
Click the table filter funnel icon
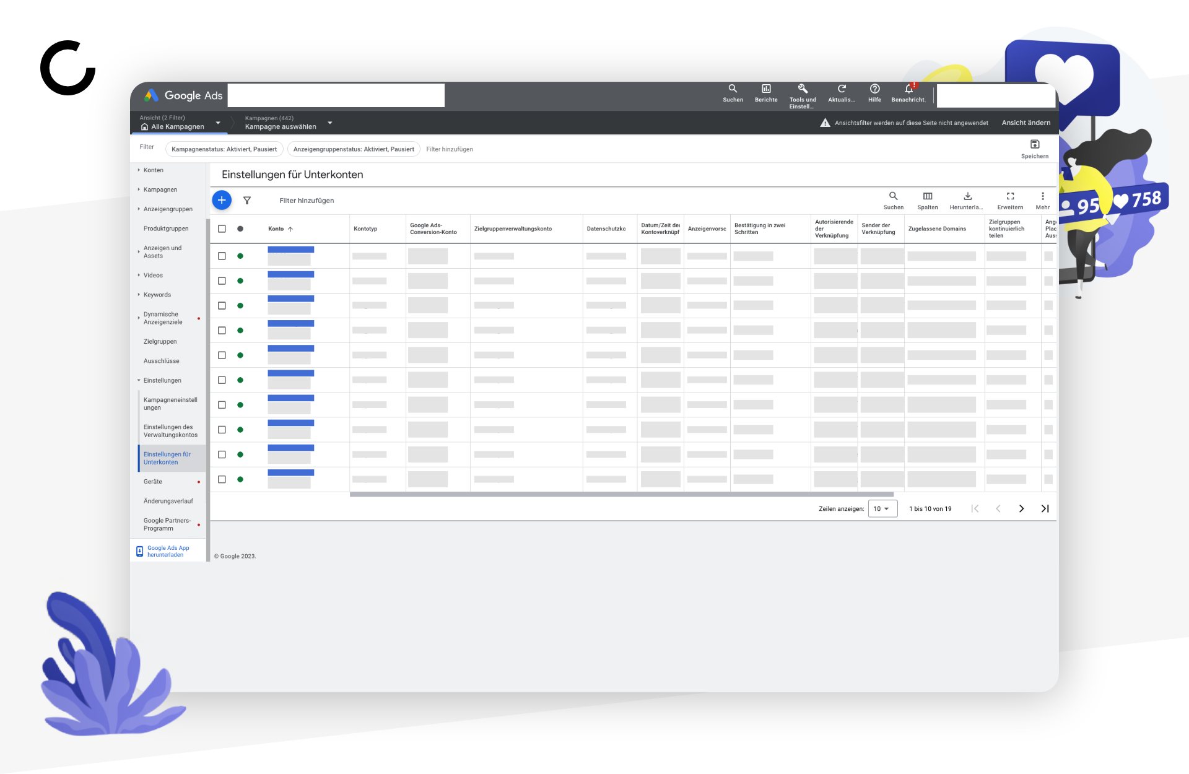click(x=247, y=201)
